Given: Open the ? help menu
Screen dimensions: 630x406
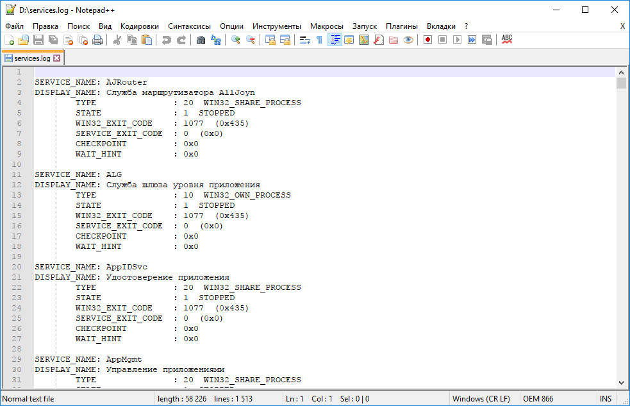Looking at the screenshot, I should click(466, 26).
